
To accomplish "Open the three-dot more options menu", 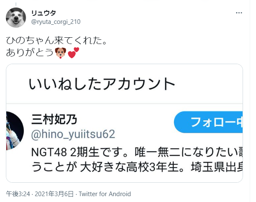I will pos(239,13).
